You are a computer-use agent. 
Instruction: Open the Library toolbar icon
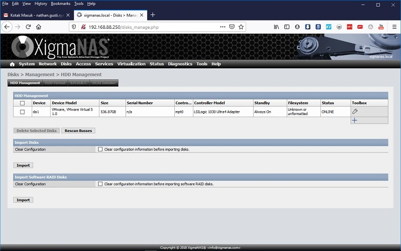pos(276,27)
